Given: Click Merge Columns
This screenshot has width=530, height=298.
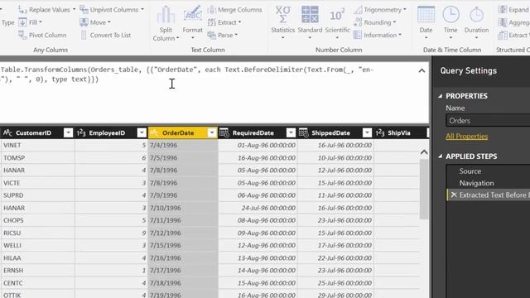Looking at the screenshot, I should click(235, 10).
